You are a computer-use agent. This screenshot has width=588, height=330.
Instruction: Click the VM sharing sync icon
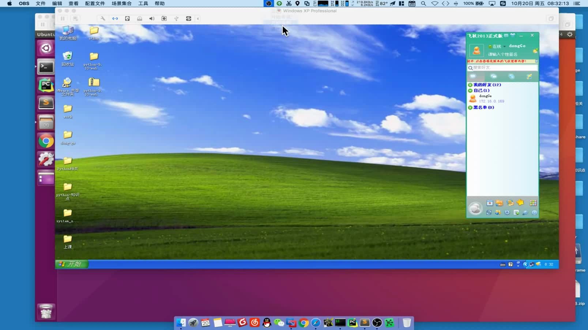189,19
